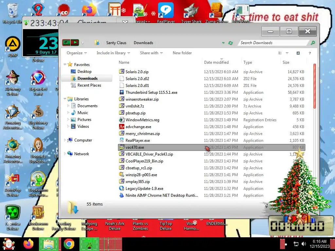The image size is (335, 251).
Task: Click the New folder button
Action: coord(182,53)
